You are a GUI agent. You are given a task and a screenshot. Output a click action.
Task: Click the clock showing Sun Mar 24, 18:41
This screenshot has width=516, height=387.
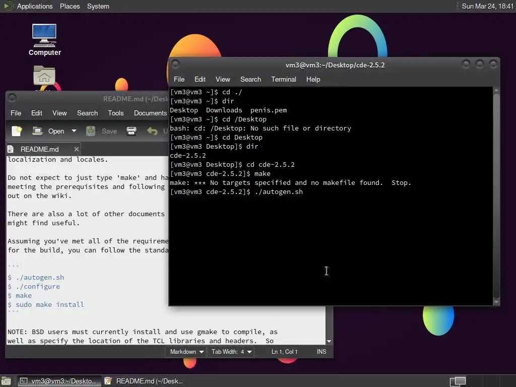(x=487, y=6)
